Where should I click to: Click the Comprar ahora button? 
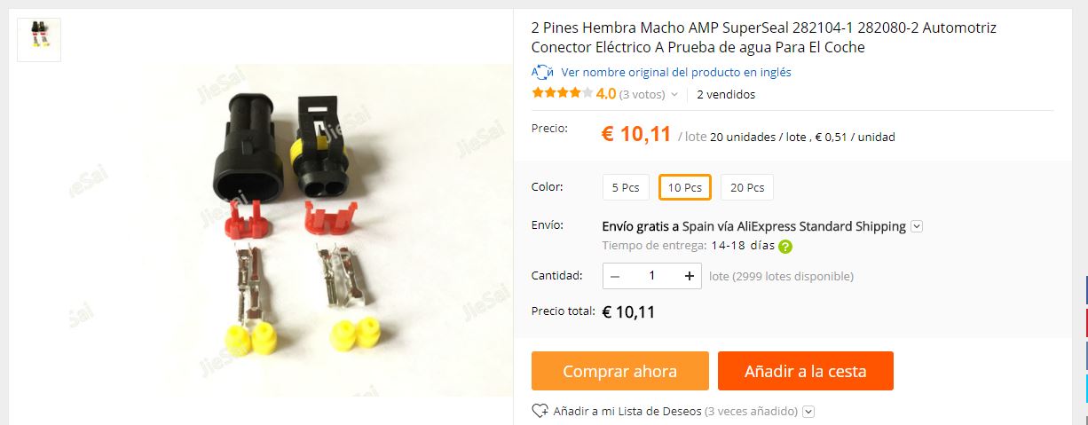(x=619, y=371)
